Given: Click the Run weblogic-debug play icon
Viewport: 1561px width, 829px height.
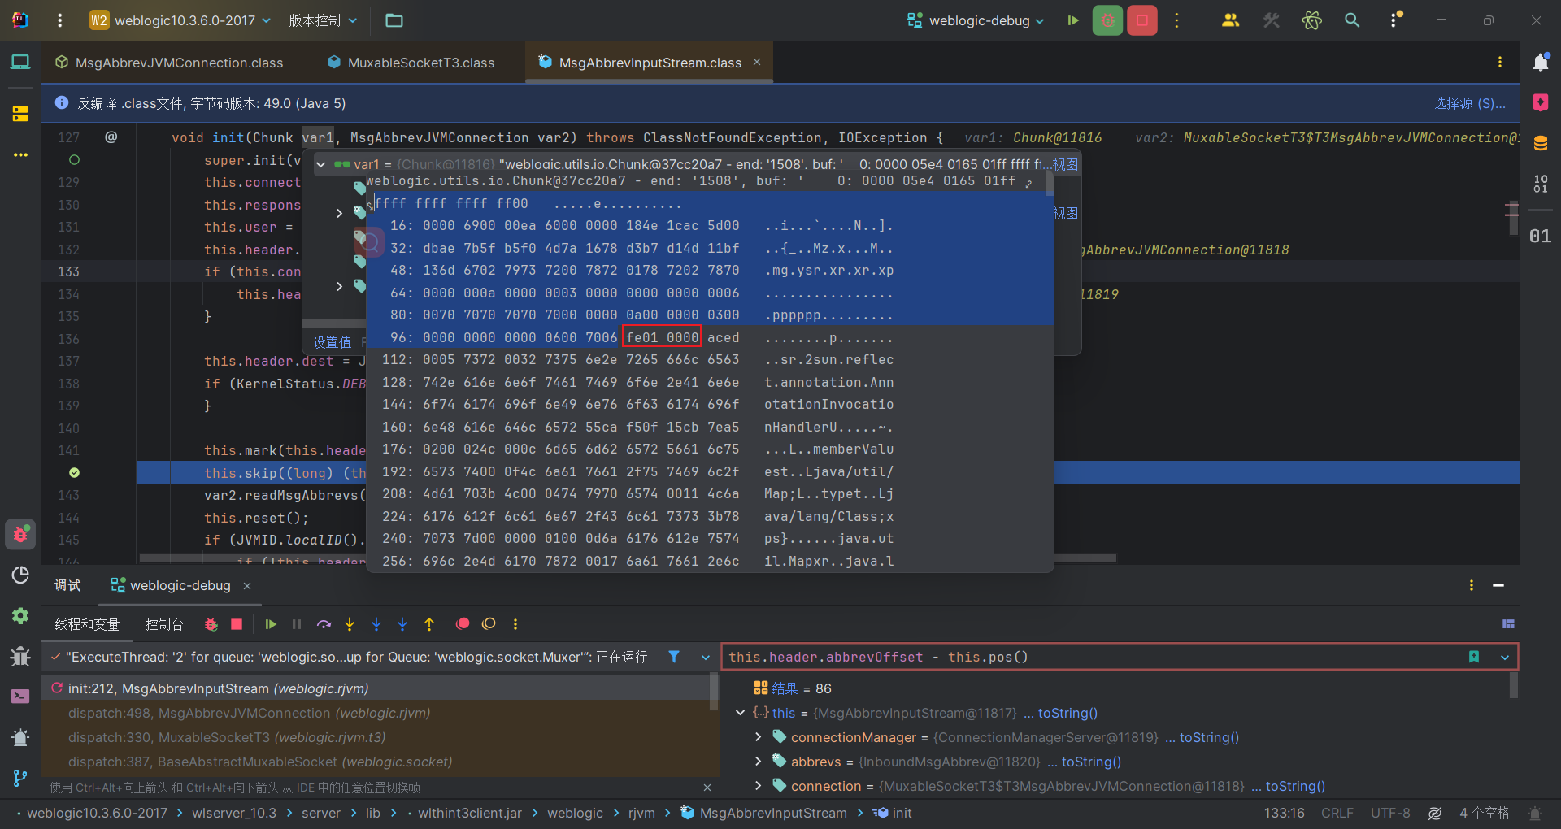Looking at the screenshot, I should pyautogui.click(x=1073, y=20).
